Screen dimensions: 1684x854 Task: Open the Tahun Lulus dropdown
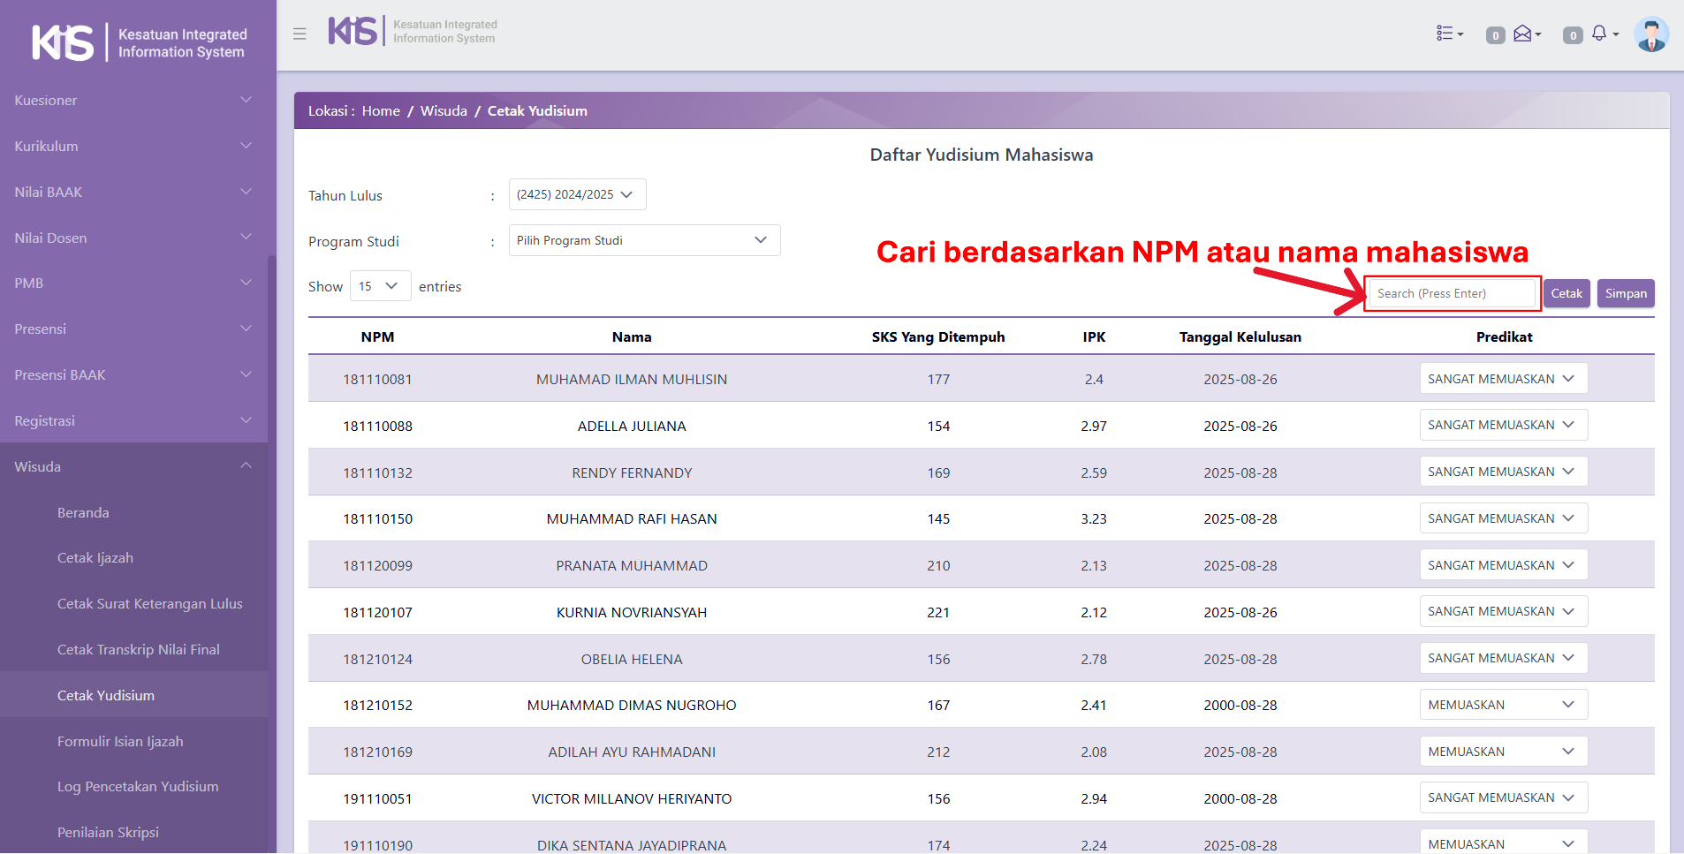577,195
